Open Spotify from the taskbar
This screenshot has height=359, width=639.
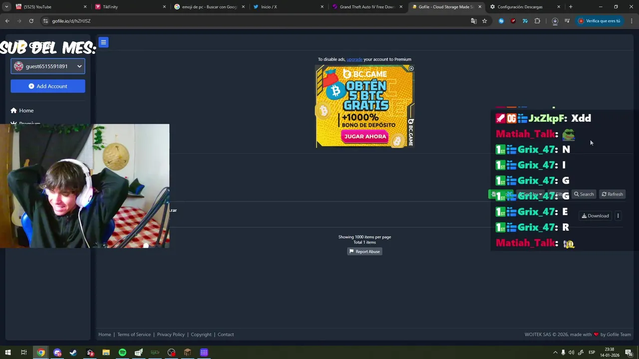pyautogui.click(x=122, y=353)
